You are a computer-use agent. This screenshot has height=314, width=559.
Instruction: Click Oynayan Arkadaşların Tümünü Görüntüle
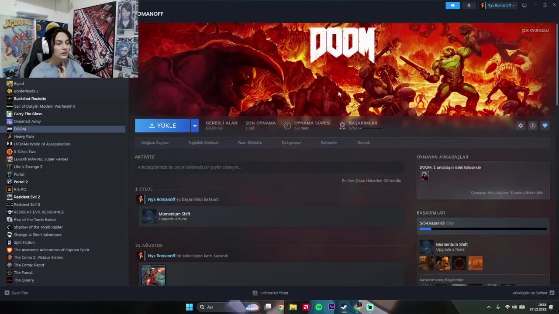pos(507,193)
